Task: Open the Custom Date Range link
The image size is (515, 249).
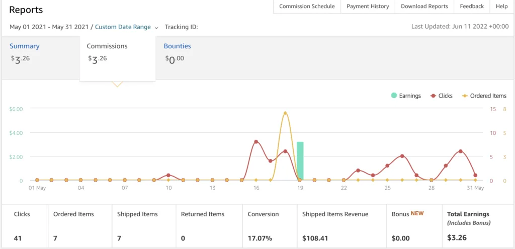Action: [x=123, y=27]
